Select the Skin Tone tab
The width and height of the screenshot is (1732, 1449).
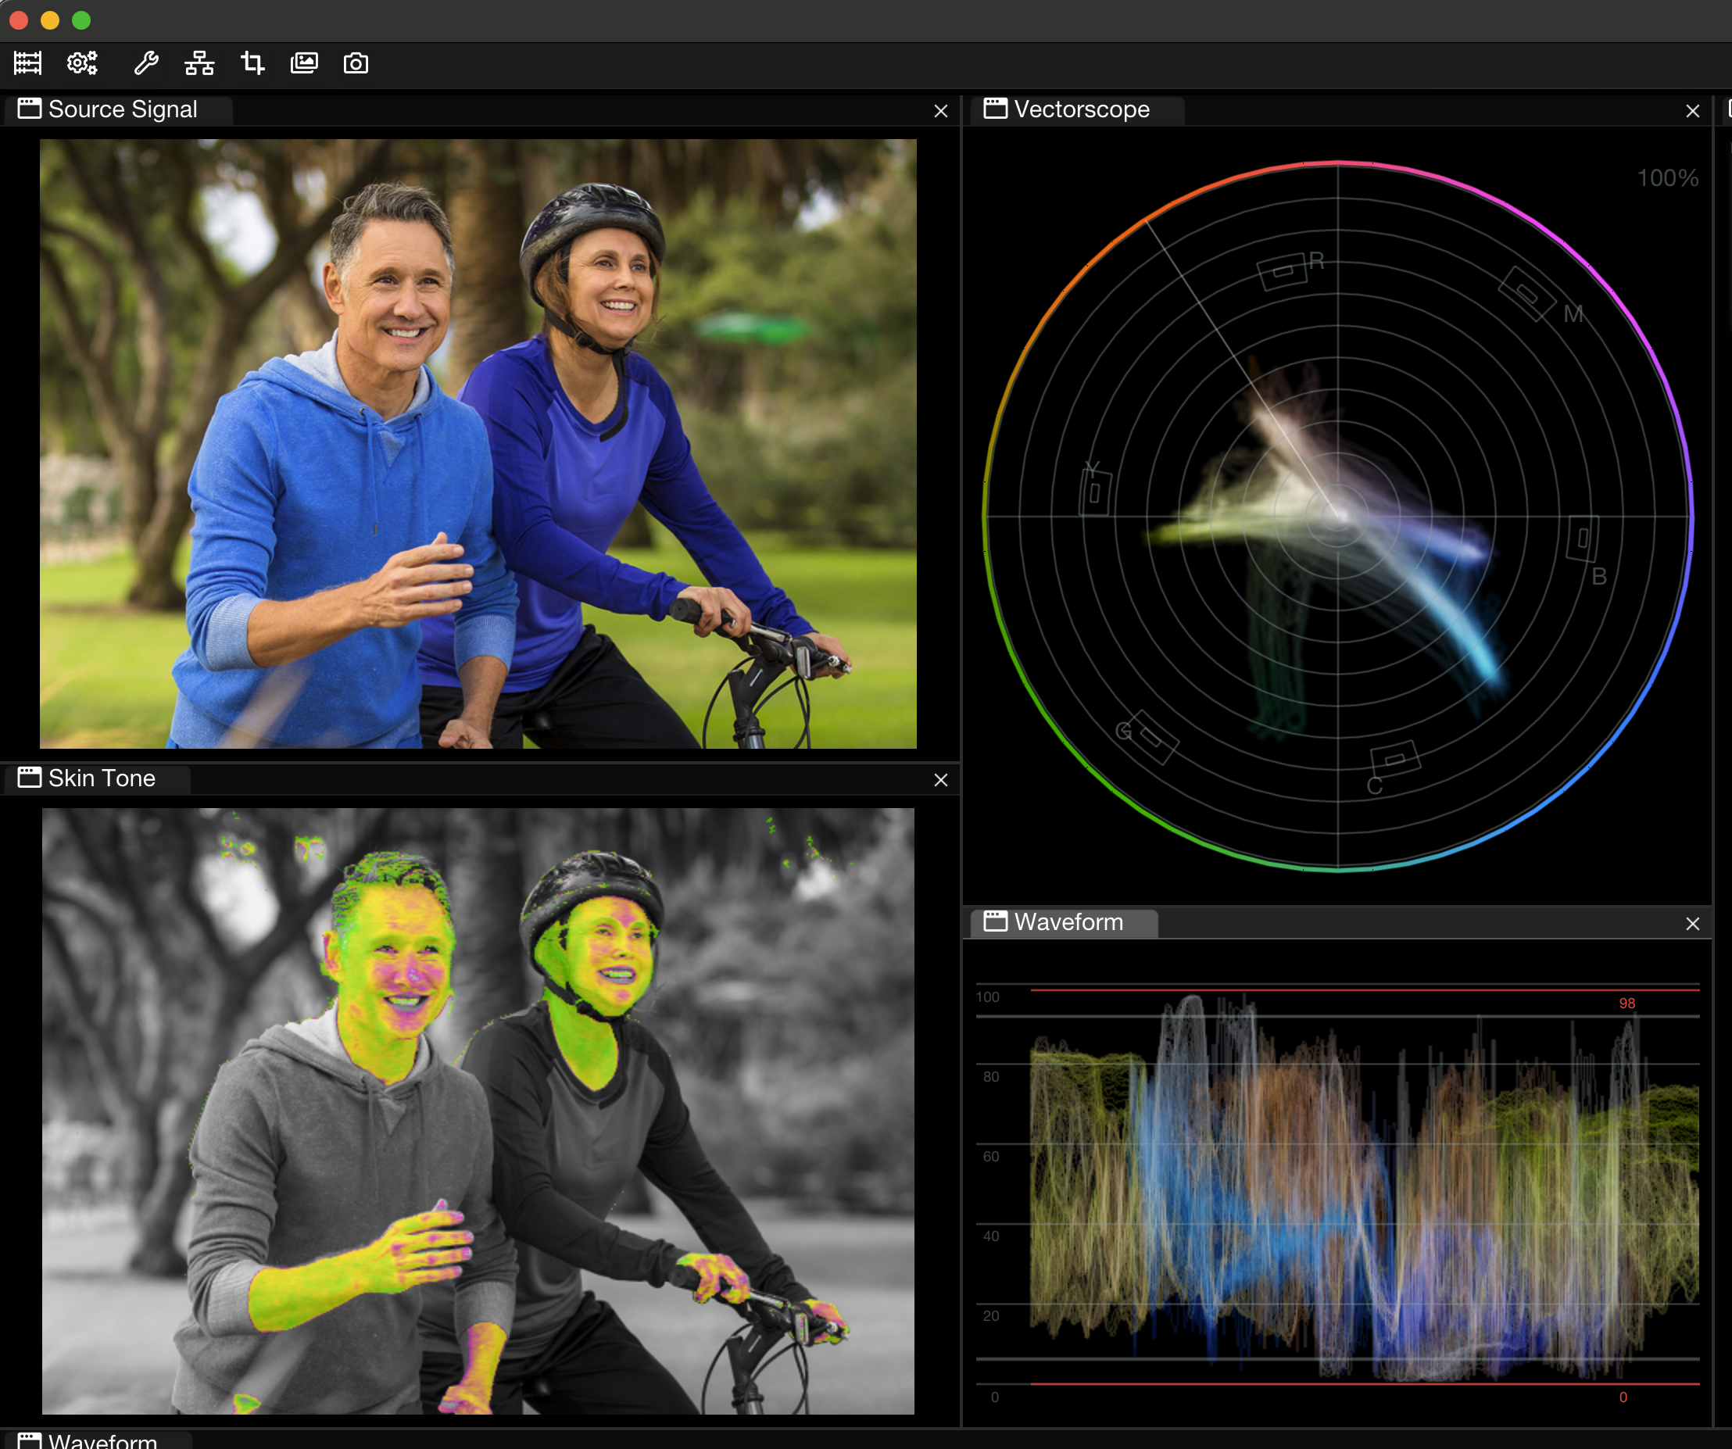click(x=98, y=778)
